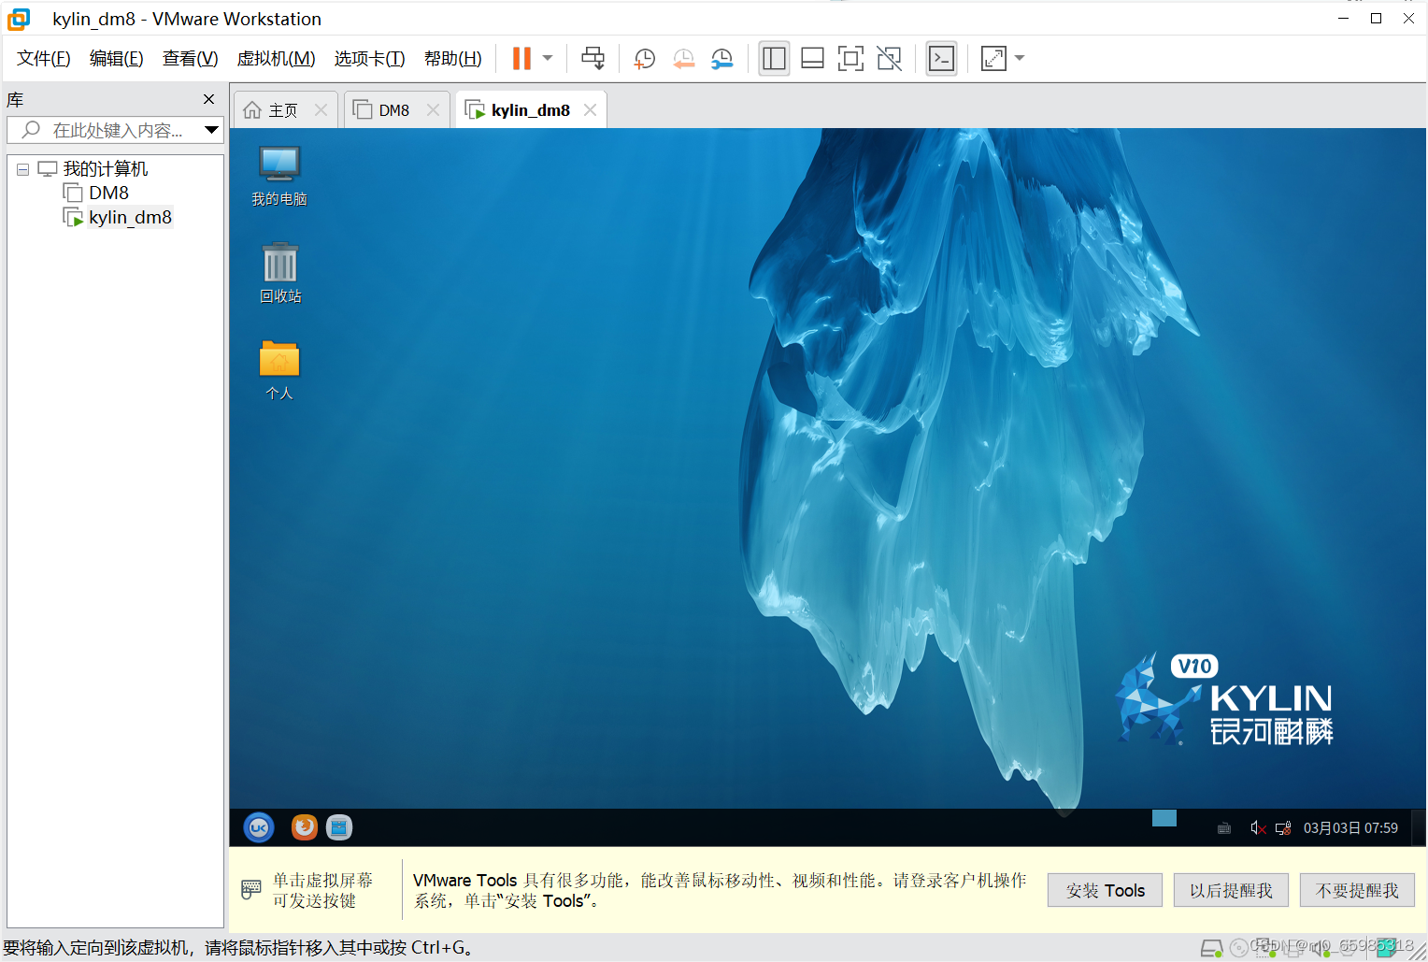Click the keyboard tray icon in Kylin

(1224, 828)
